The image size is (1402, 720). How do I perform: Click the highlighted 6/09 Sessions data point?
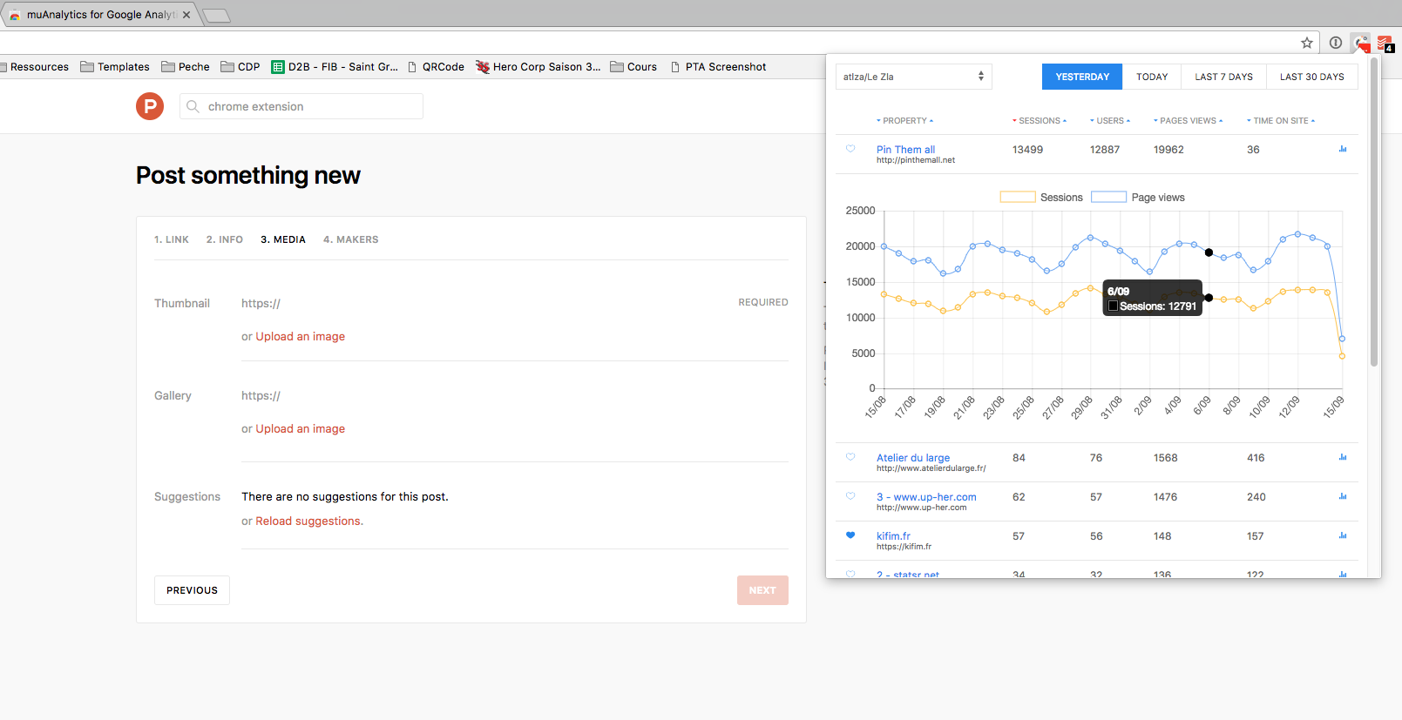[x=1209, y=298]
